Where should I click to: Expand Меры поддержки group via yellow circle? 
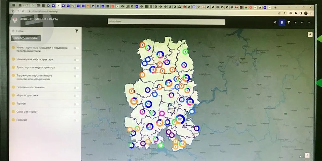[13, 95]
